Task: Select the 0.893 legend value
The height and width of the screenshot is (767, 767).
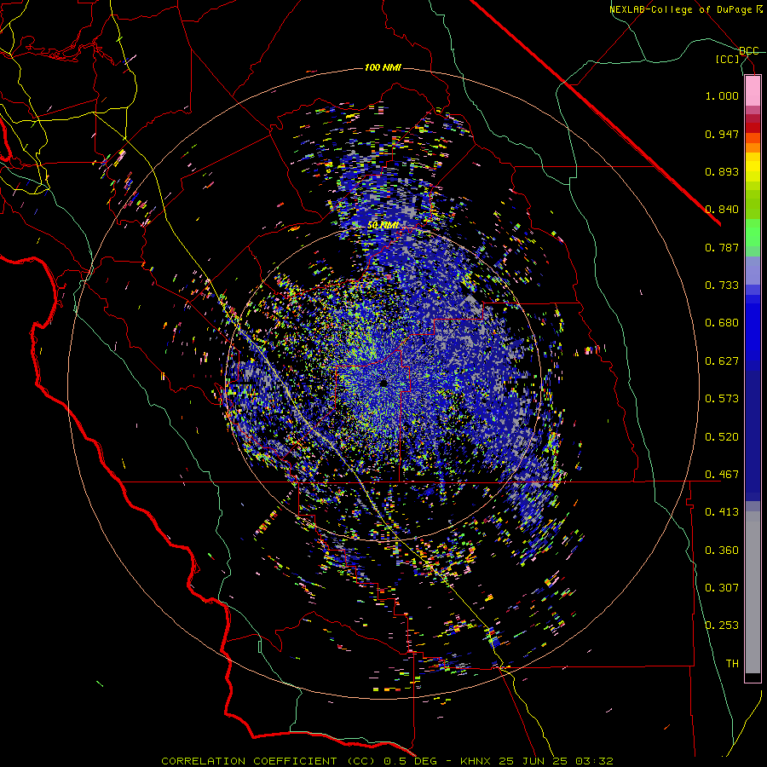Action: (x=722, y=171)
